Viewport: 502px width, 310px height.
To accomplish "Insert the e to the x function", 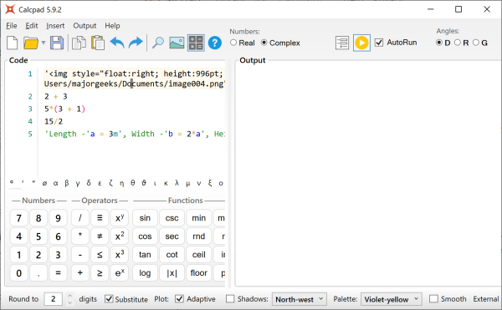I will [x=120, y=273].
